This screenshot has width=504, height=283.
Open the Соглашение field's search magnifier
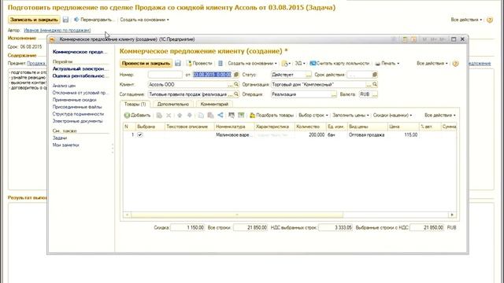[236, 94]
